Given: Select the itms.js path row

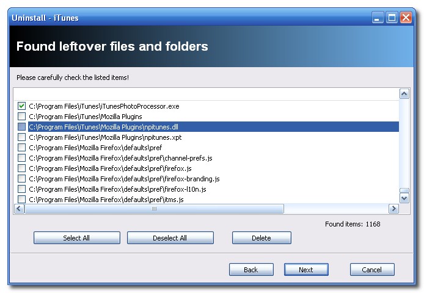Looking at the screenshot, I should click(106, 200).
